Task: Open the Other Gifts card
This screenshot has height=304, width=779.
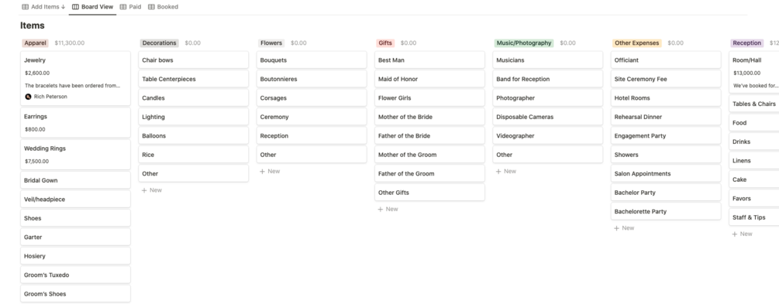Action: point(429,193)
